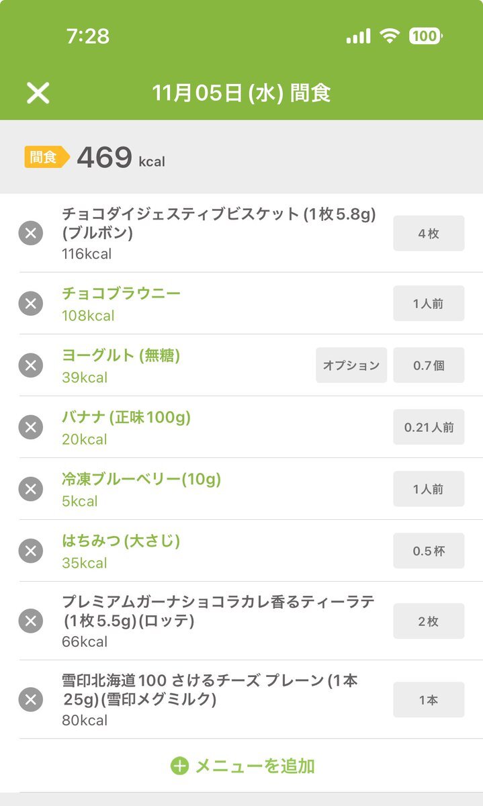The width and height of the screenshot is (483, 806).
Task: Delete the はちみつ entry
Action: tap(30, 551)
